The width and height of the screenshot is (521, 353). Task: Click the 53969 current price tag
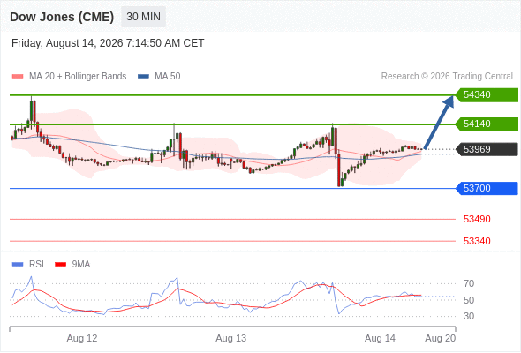pyautogui.click(x=487, y=149)
